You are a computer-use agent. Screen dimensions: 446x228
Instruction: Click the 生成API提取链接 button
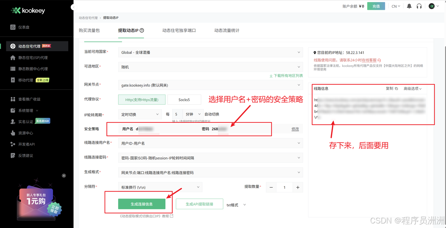pos(199,204)
